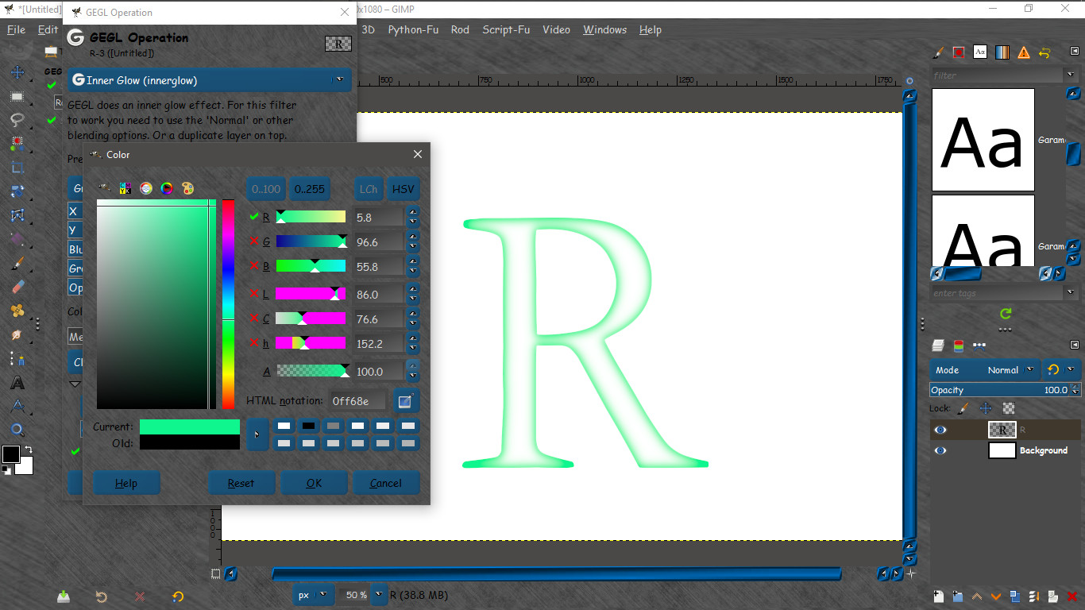Select the CMYK color selector icon
Viewport: 1085px width, 610px height.
point(125,188)
